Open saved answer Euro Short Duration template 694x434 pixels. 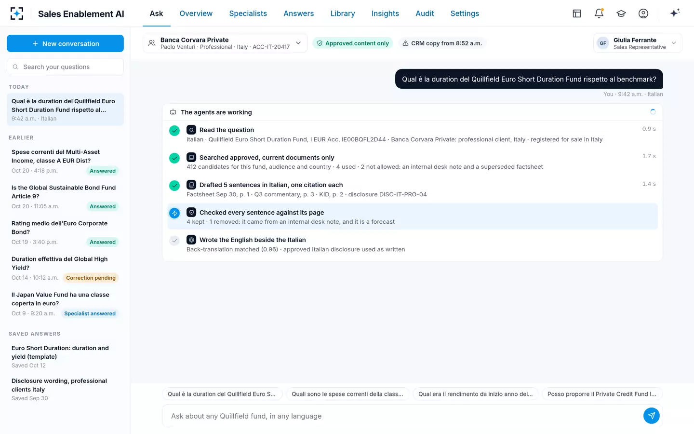[x=65, y=356]
